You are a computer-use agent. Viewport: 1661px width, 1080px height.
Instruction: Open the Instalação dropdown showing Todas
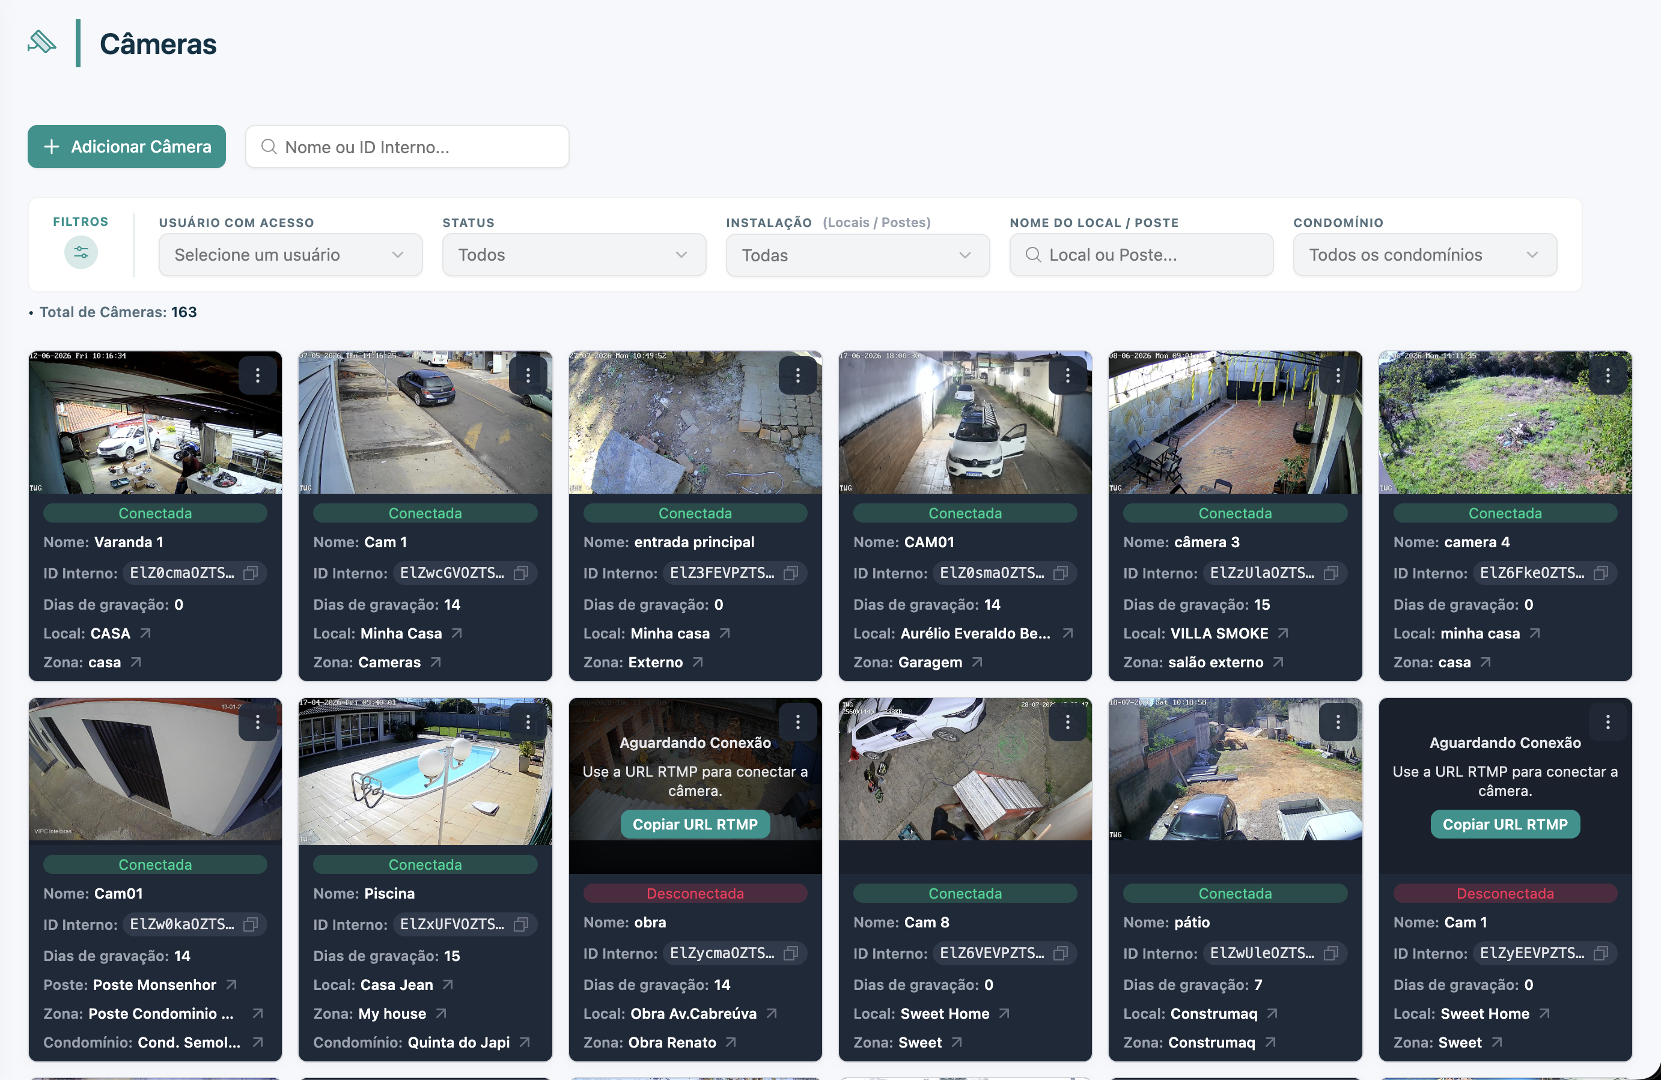point(858,255)
